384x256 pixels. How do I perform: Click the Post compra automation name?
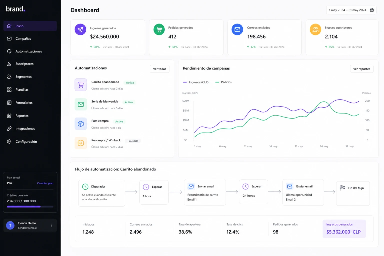tap(100, 121)
